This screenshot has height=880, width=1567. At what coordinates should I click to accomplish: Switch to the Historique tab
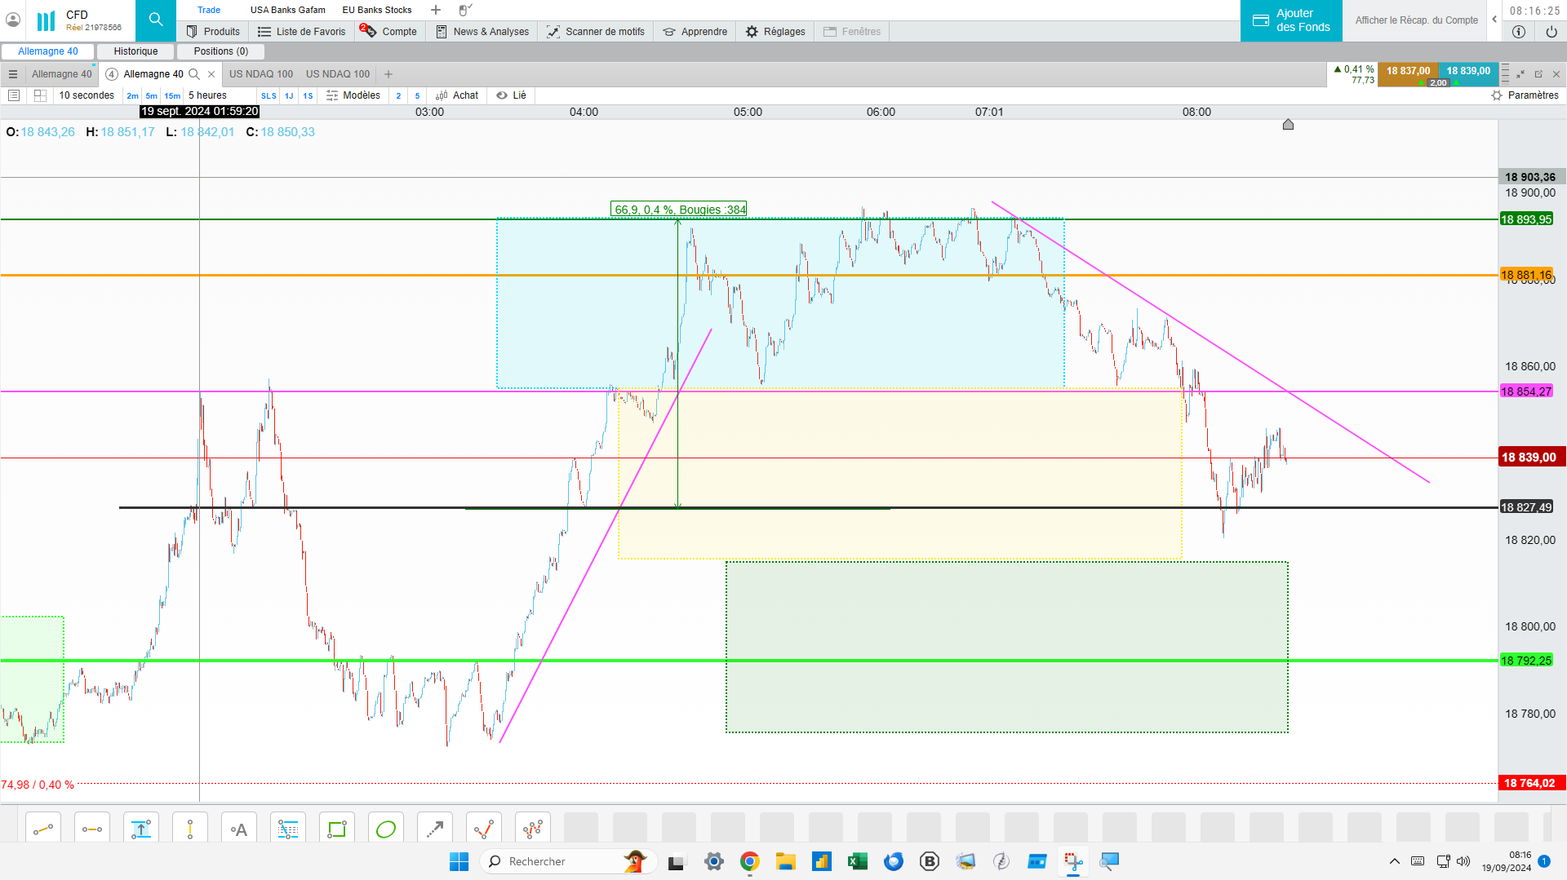(x=135, y=51)
